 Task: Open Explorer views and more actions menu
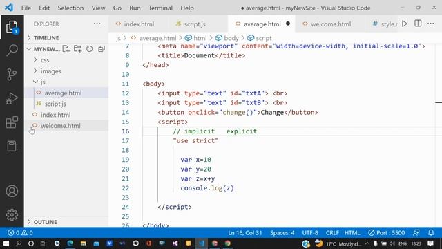[x=97, y=24]
